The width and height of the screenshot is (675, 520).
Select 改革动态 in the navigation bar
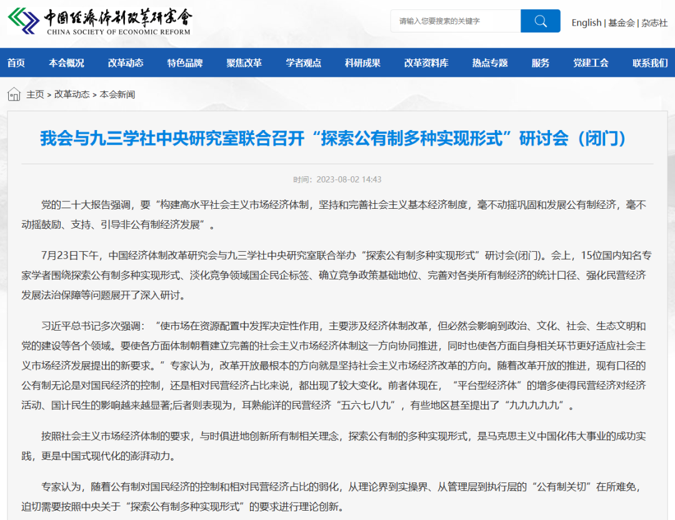coord(125,63)
